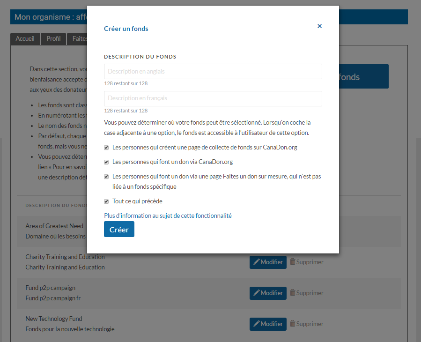The height and width of the screenshot is (342, 421).
Task: Toggle the donors via CanaDon.org checkbox
Action: click(x=107, y=162)
